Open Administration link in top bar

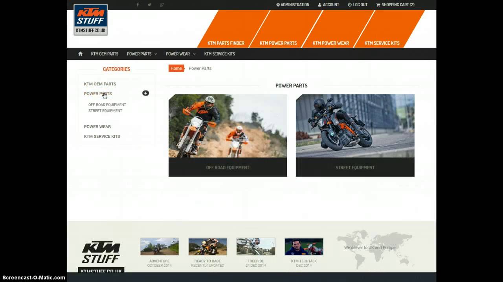pyautogui.click(x=293, y=5)
